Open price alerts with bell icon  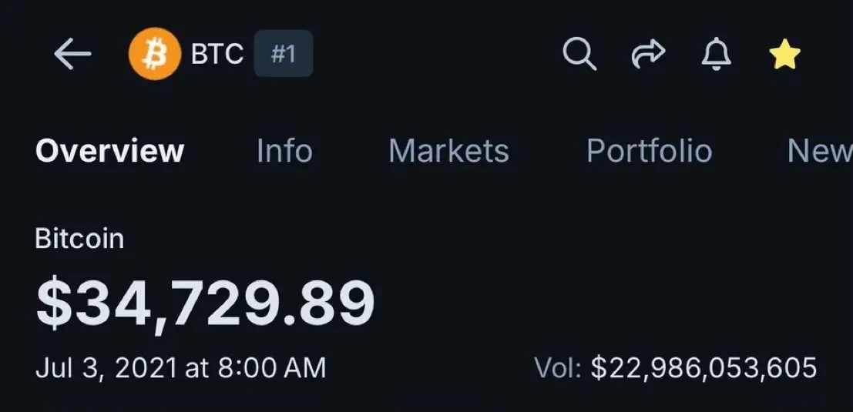tap(717, 54)
